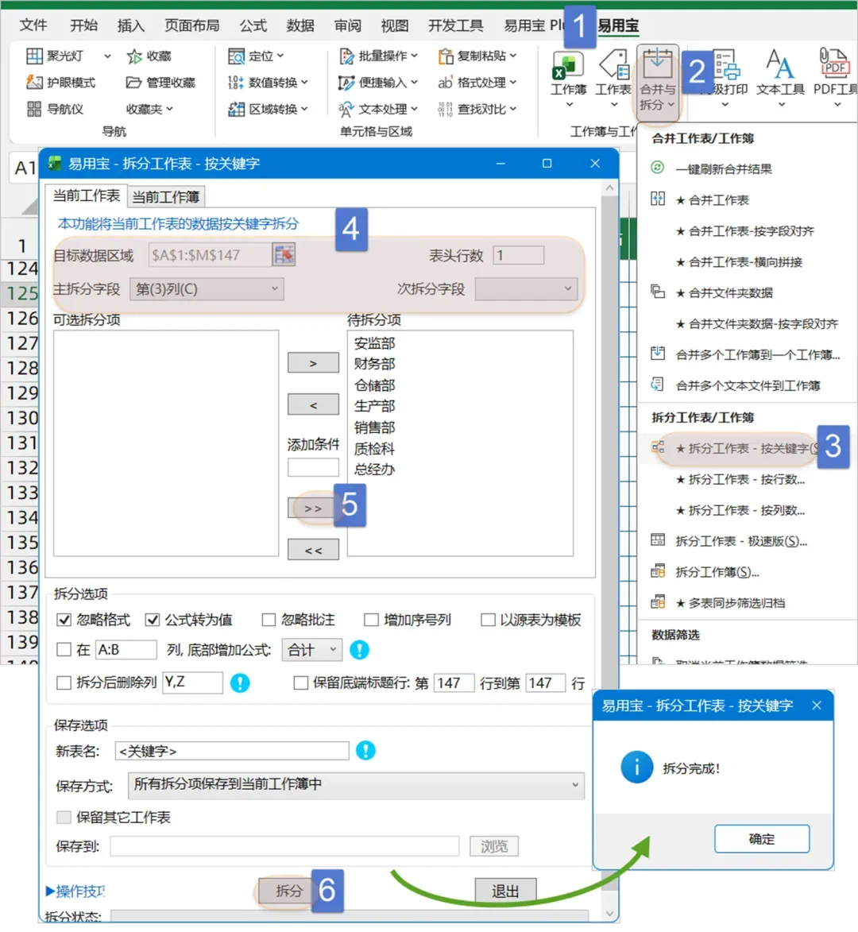Open 管理收藏 folder icon

133,83
